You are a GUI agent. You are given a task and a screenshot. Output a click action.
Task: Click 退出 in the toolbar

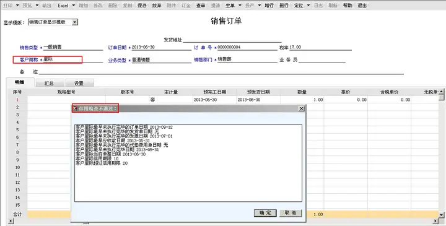coord(362,6)
